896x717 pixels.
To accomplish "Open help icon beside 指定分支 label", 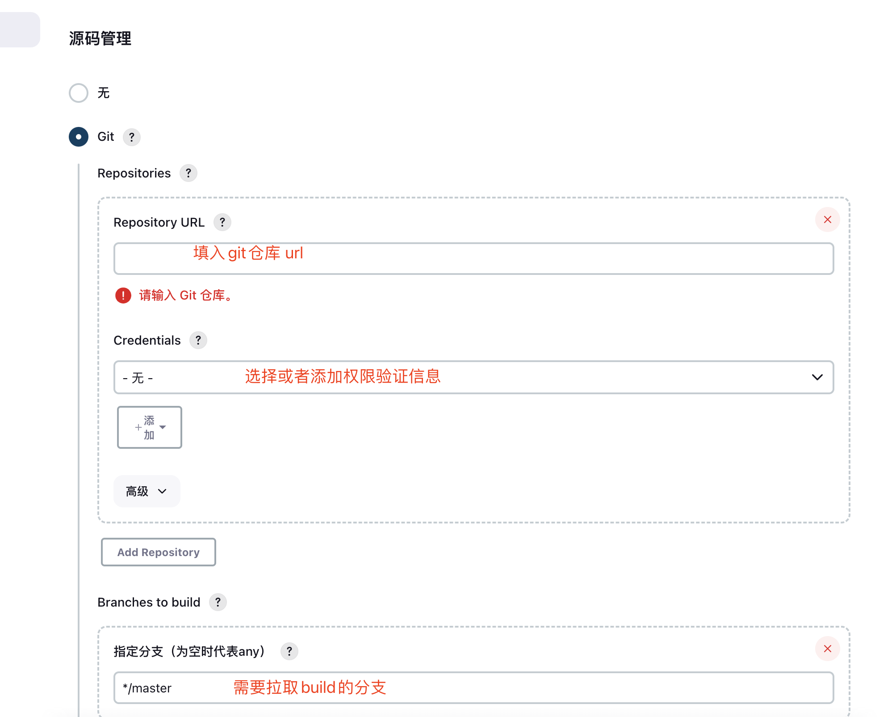I will click(289, 651).
